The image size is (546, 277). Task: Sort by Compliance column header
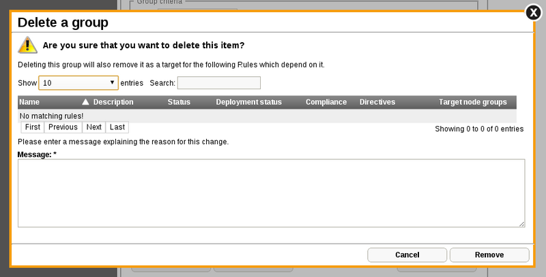point(326,102)
